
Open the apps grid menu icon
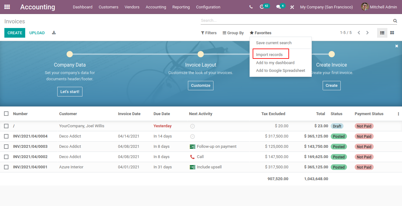(x=7, y=7)
